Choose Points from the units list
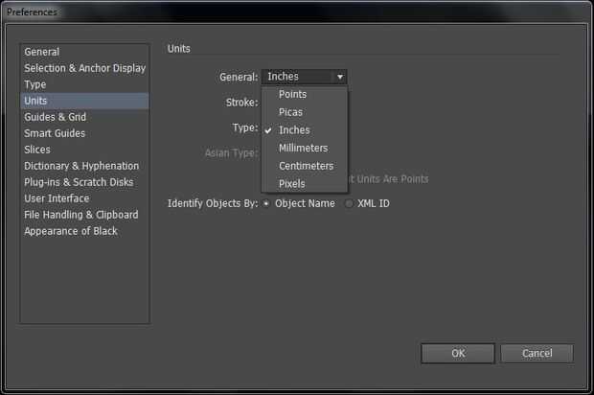Screen dimensions: 594x395 tap(305, 94)
